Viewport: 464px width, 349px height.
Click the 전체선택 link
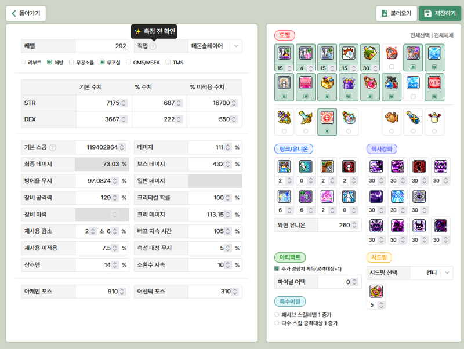click(419, 35)
